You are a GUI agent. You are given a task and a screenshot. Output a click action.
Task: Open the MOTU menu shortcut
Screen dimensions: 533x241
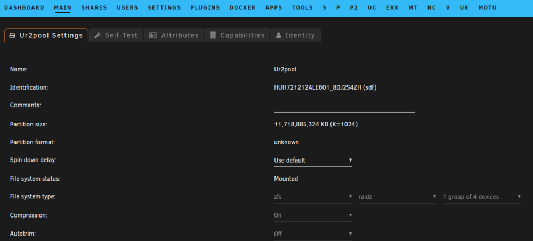click(488, 7)
